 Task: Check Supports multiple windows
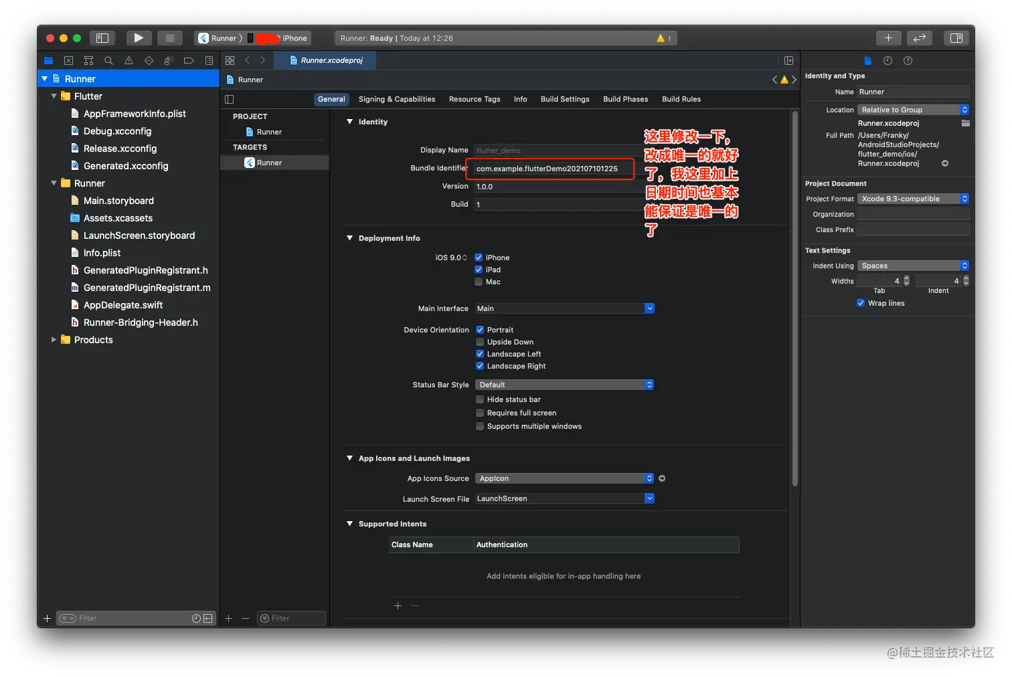(480, 426)
